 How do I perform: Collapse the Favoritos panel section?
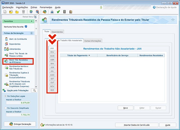pos(31,21)
